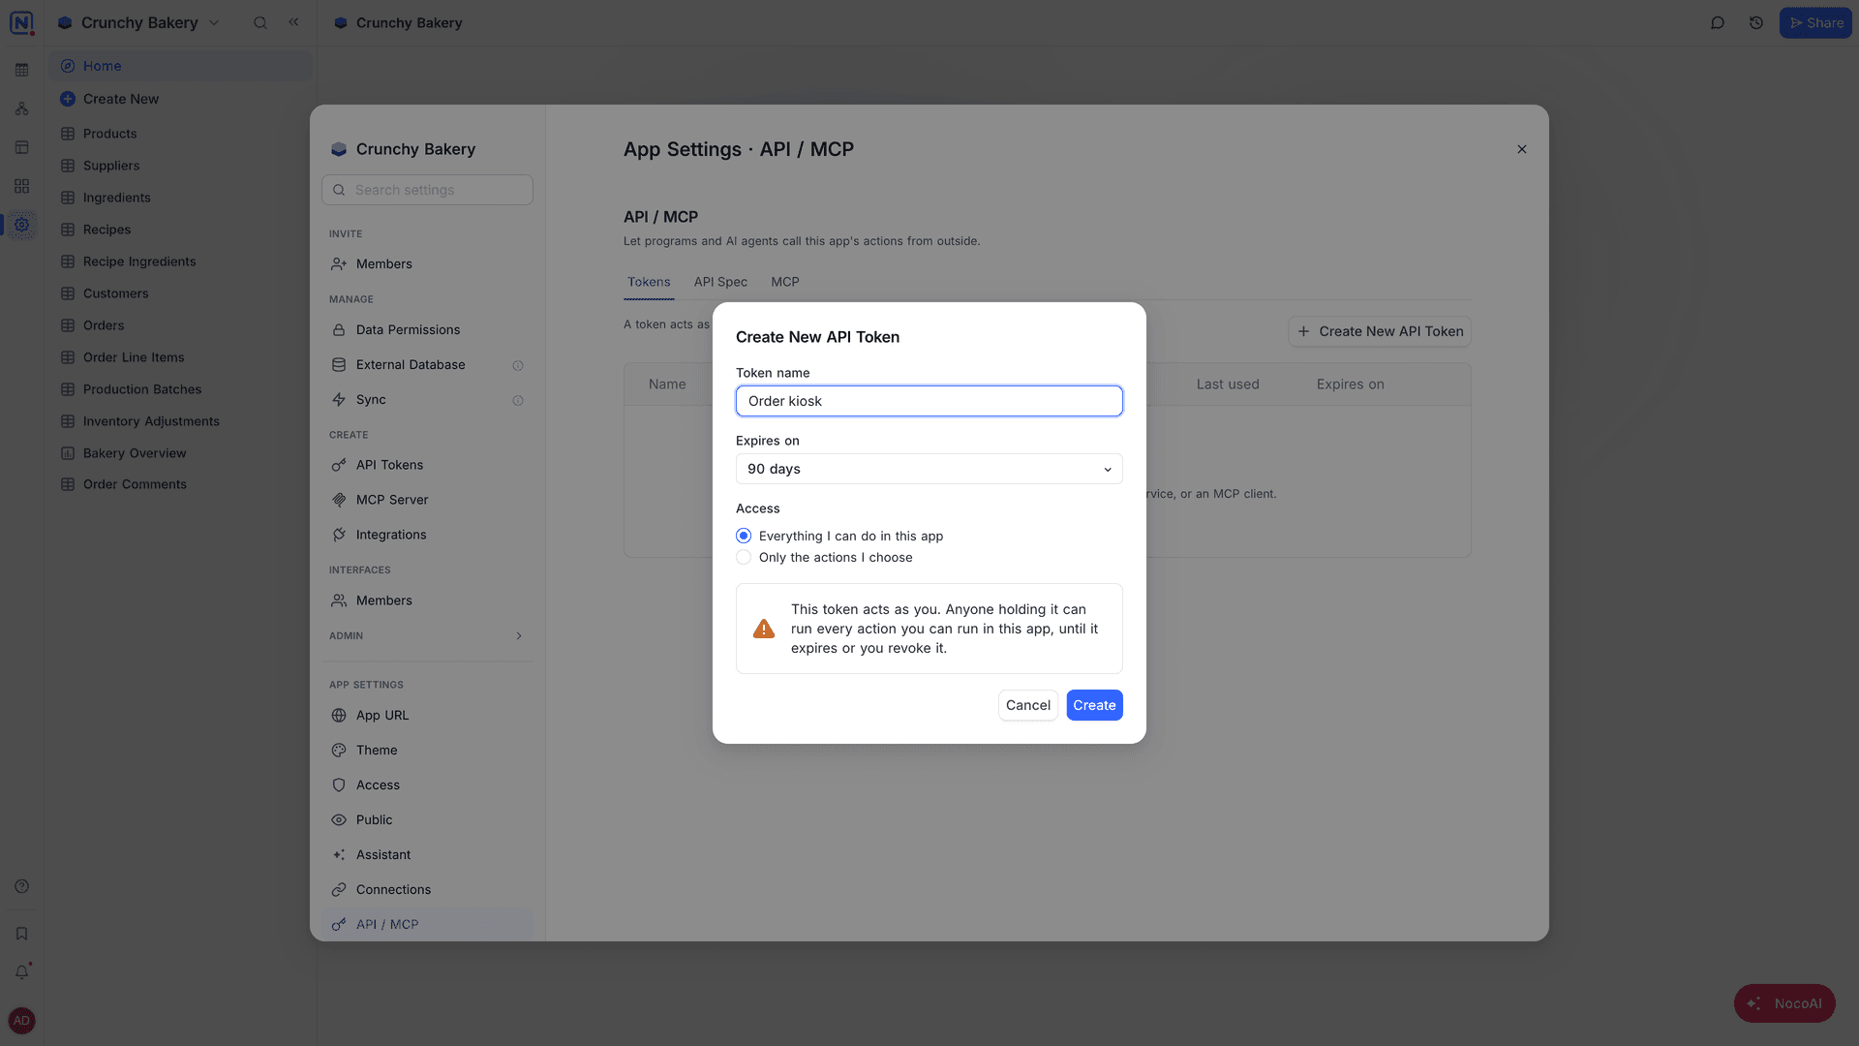1859x1046 pixels.
Task: Click the Crunchy Bakery breadcrumb title
Action: (409, 22)
